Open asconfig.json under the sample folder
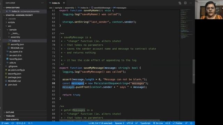 coord(17,44)
